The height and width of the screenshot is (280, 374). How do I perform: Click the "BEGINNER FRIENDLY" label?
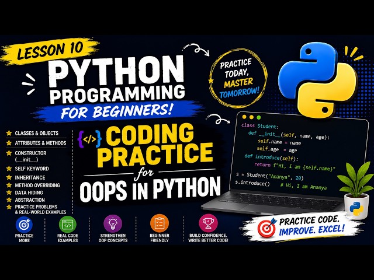[160, 238]
